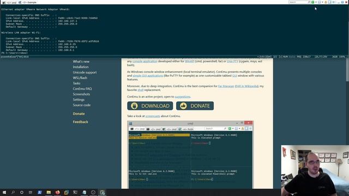Follow the console application hyperlink
Image resolution: width=349 pixels, height=196 pixels.
(x=145, y=61)
